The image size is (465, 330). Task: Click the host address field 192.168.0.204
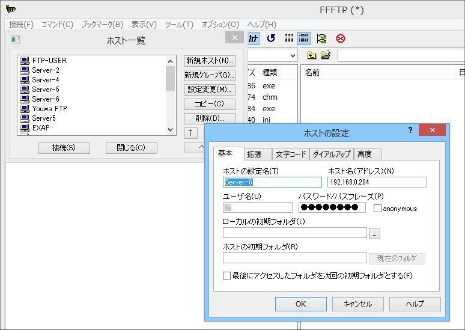(377, 182)
